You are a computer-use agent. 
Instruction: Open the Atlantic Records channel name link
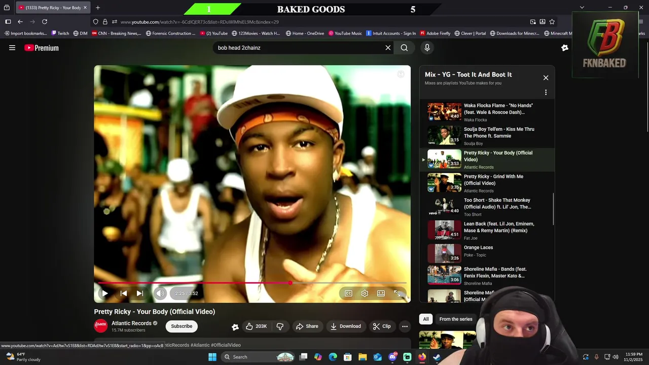click(131, 323)
